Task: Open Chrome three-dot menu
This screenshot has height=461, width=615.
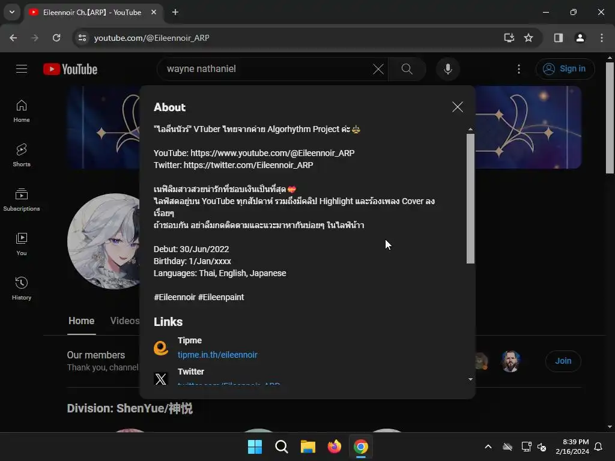Action: [602, 38]
